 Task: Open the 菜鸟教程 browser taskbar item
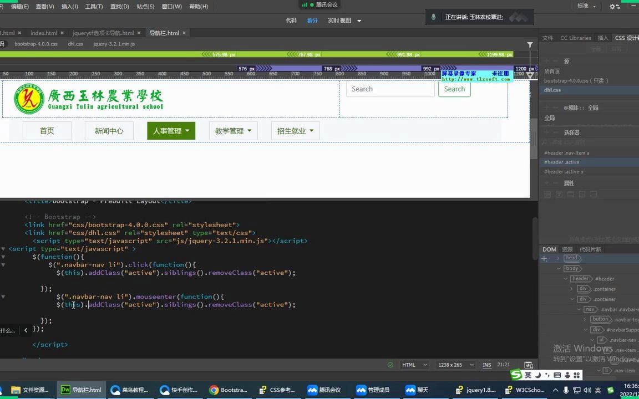[129, 390]
